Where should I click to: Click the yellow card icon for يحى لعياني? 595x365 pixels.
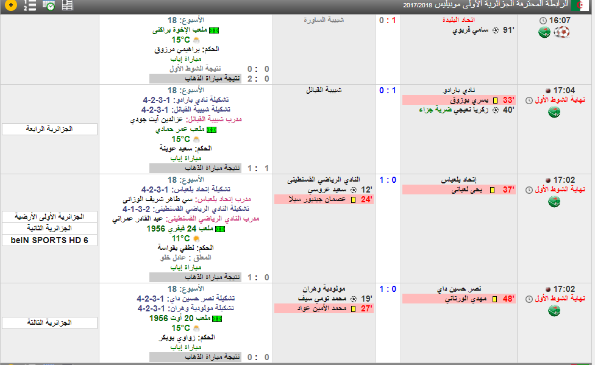coord(492,190)
